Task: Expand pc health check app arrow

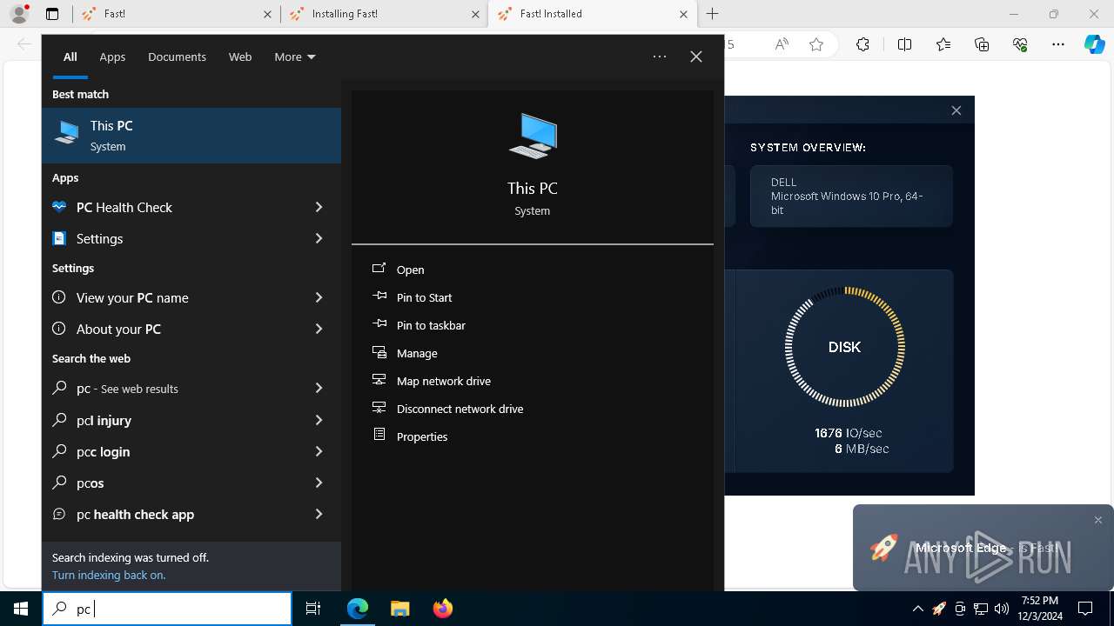Action: click(319, 514)
